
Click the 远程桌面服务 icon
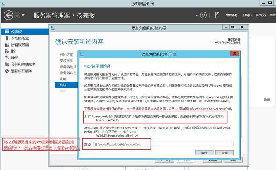(7, 71)
